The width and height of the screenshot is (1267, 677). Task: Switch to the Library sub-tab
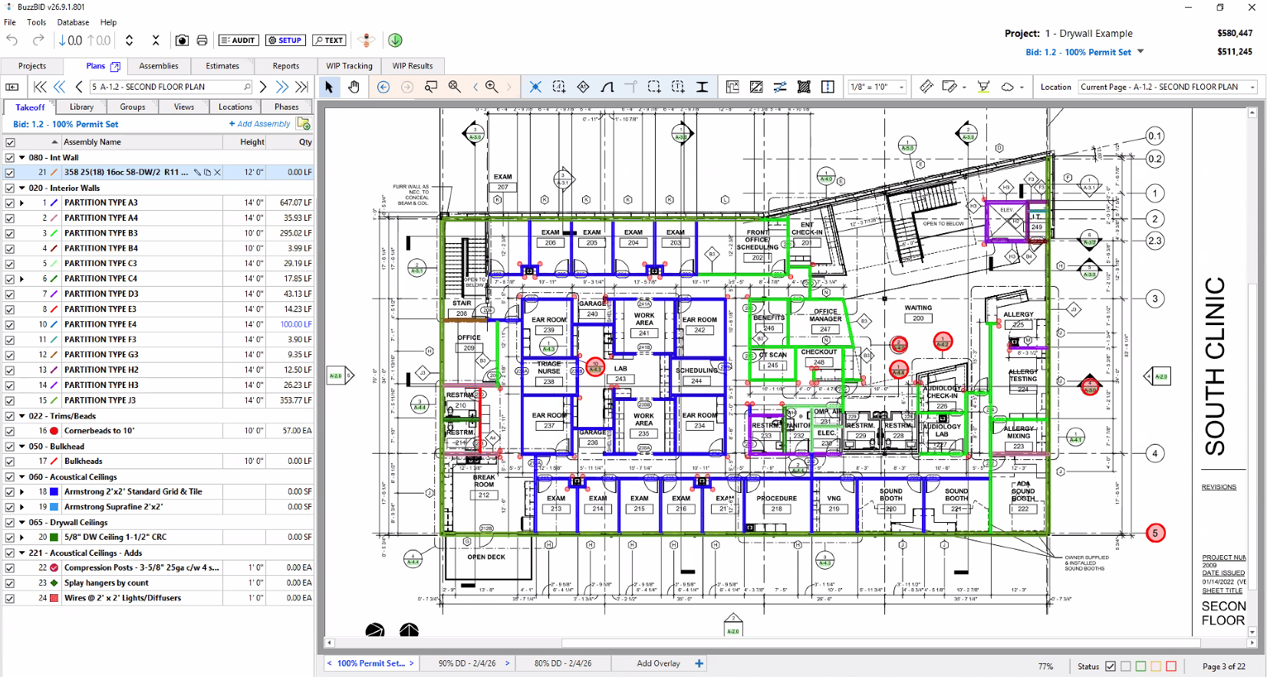81,107
